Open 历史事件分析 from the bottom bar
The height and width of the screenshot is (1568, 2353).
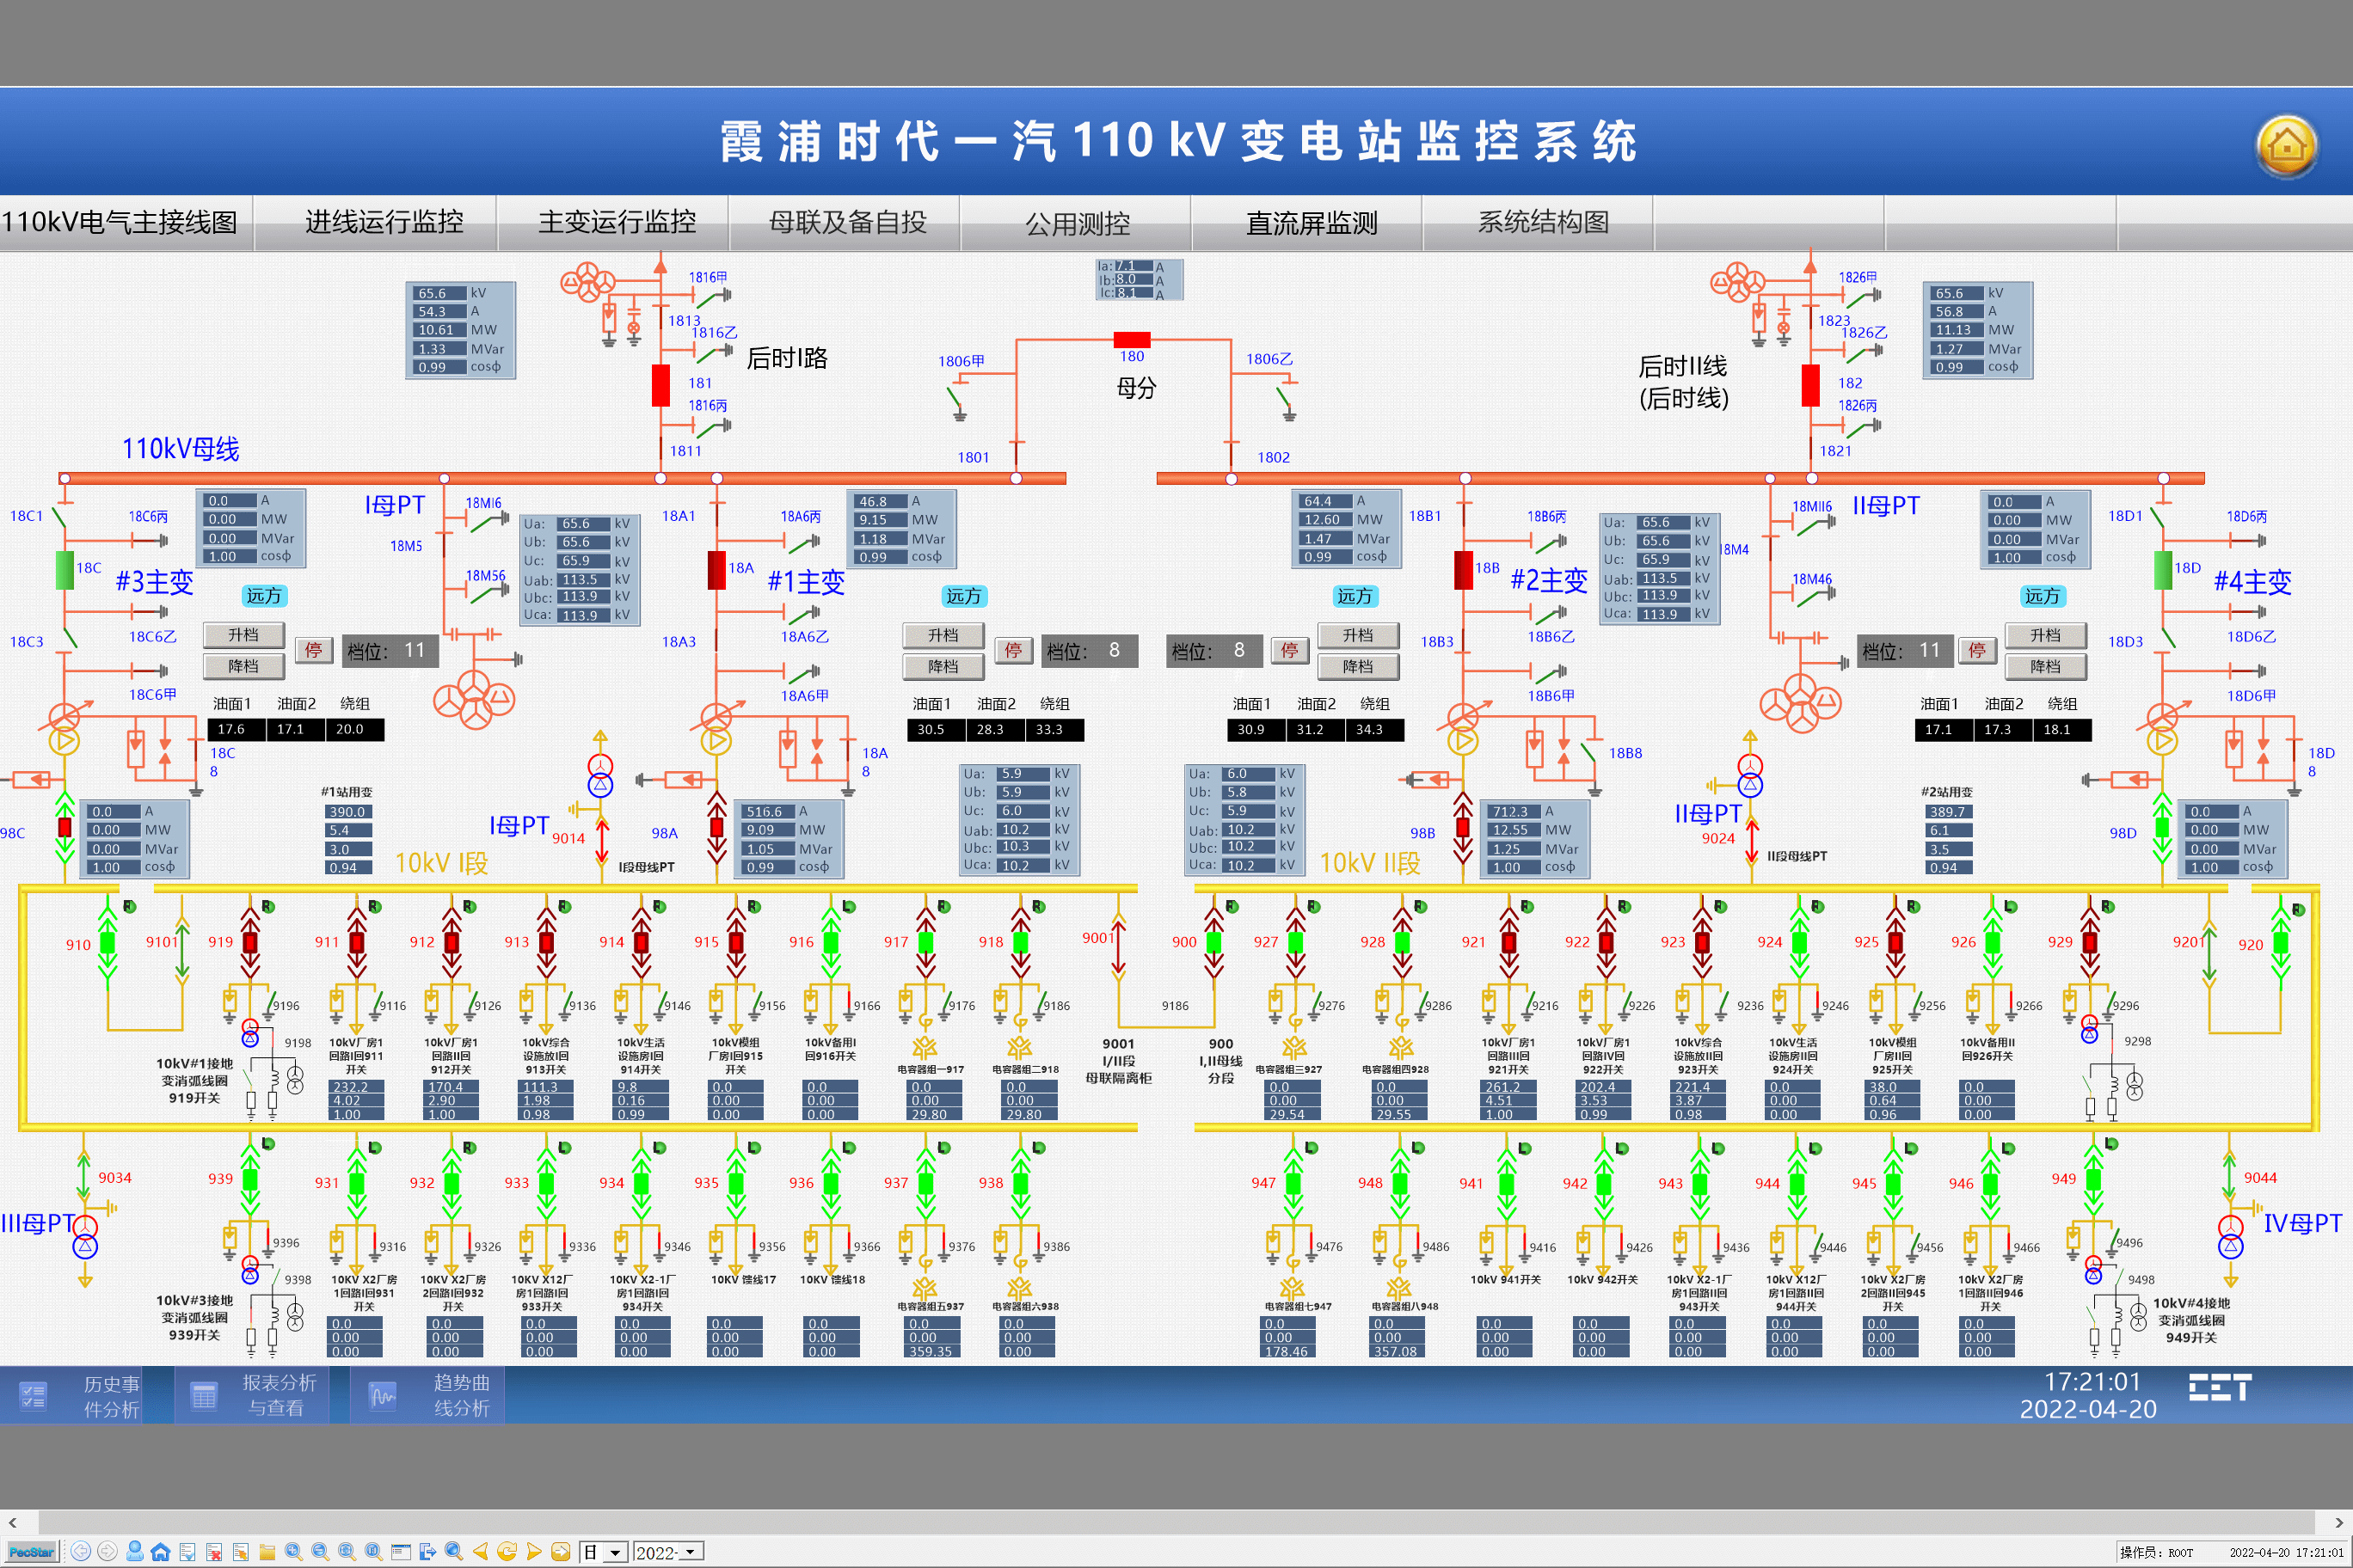(x=72, y=1395)
